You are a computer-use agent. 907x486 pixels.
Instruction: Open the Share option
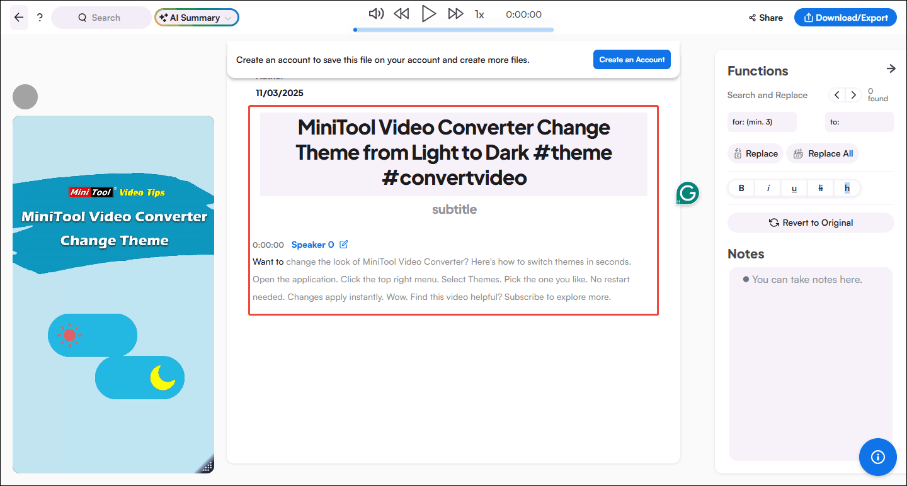[x=765, y=18]
